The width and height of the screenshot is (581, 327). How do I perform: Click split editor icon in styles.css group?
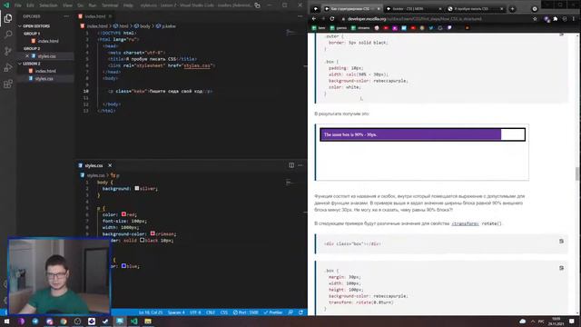pyautogui.click(x=291, y=165)
